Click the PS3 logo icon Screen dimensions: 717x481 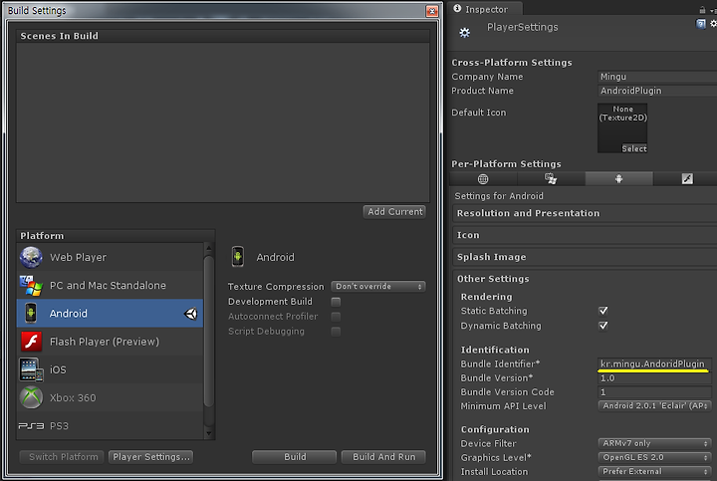(x=31, y=425)
